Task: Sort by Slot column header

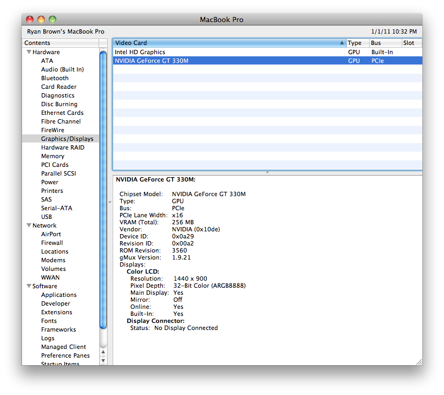Action: (x=412, y=43)
